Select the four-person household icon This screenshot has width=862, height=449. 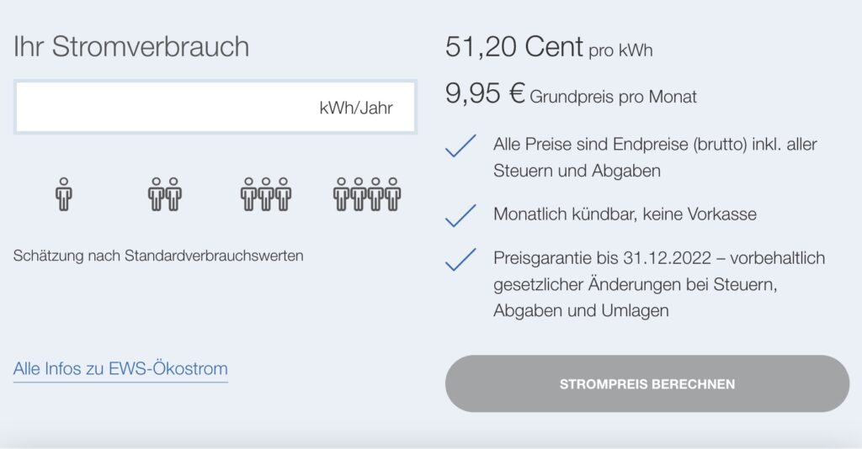(x=367, y=194)
